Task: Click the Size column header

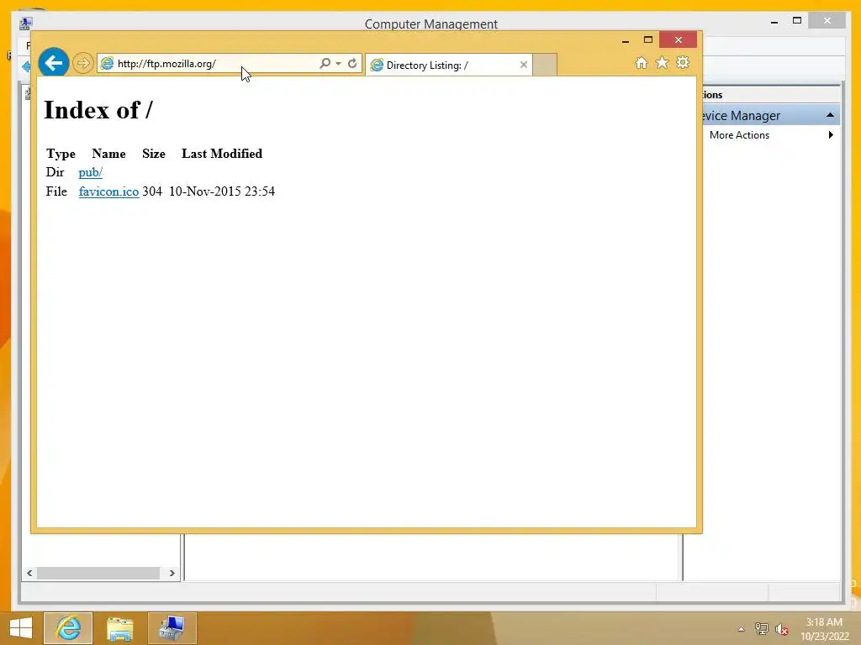Action: point(154,154)
